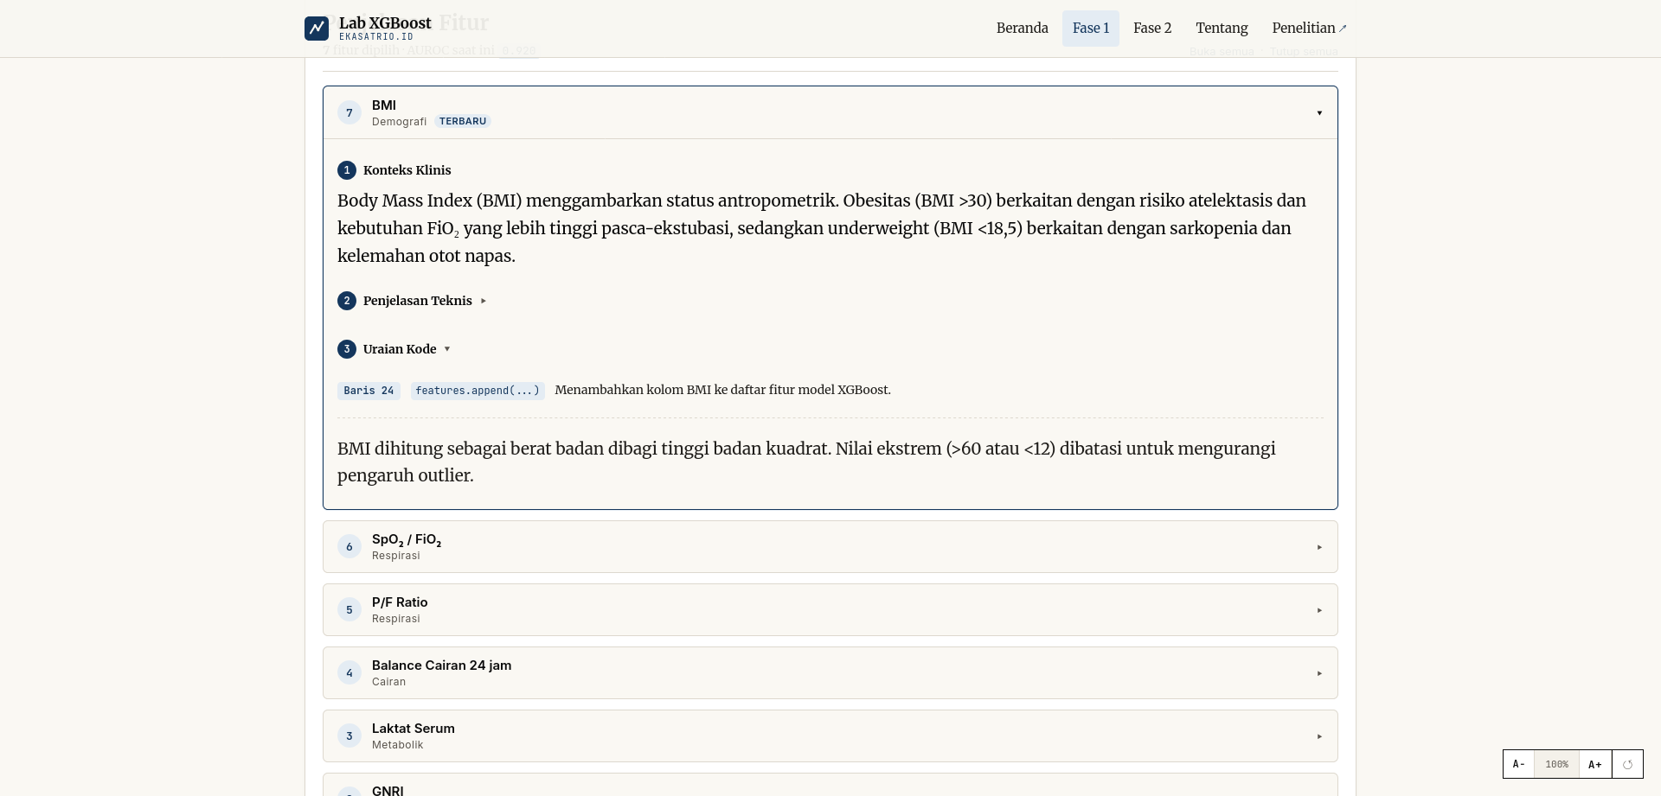Open the Lab XGBoost site title

pos(385,23)
